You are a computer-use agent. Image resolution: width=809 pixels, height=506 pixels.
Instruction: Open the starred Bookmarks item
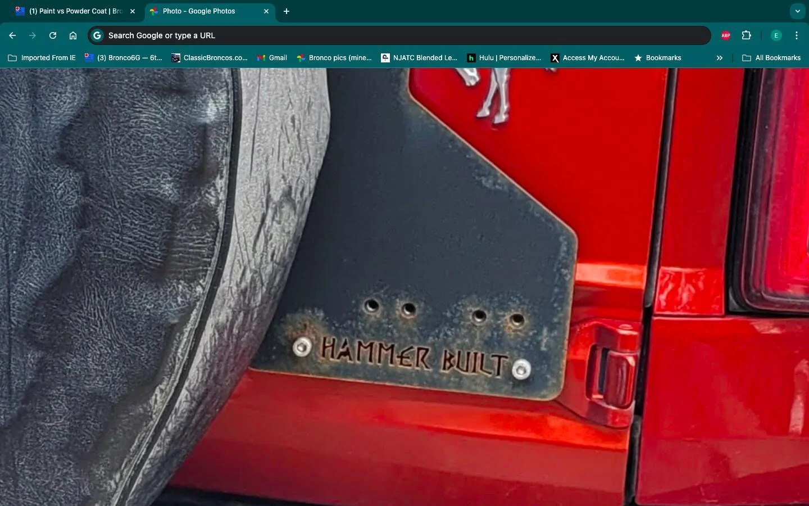[x=658, y=58]
